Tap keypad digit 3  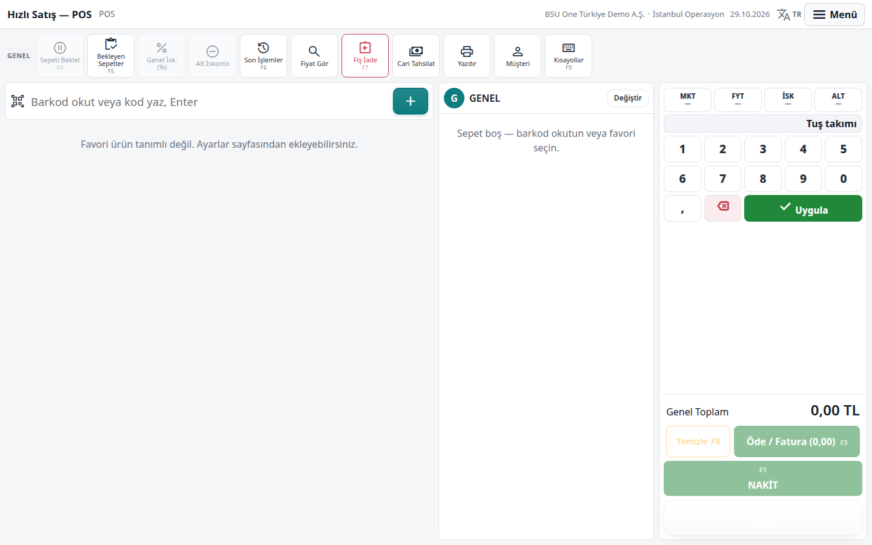coord(763,149)
